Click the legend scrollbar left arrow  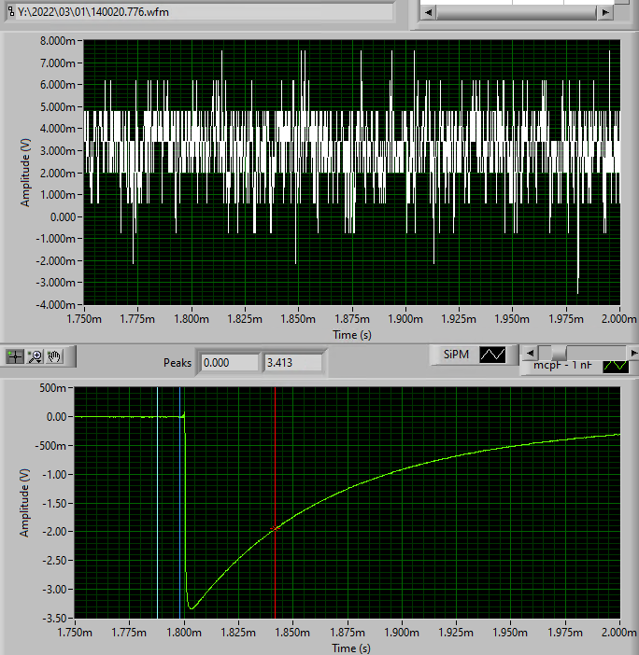531,353
